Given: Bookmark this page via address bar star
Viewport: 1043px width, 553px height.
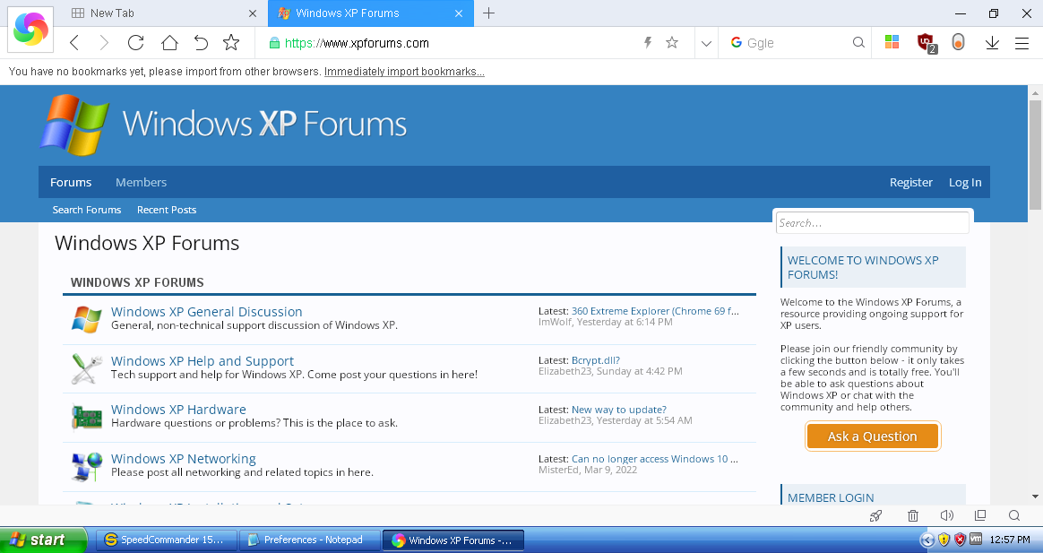Looking at the screenshot, I should coord(672,43).
